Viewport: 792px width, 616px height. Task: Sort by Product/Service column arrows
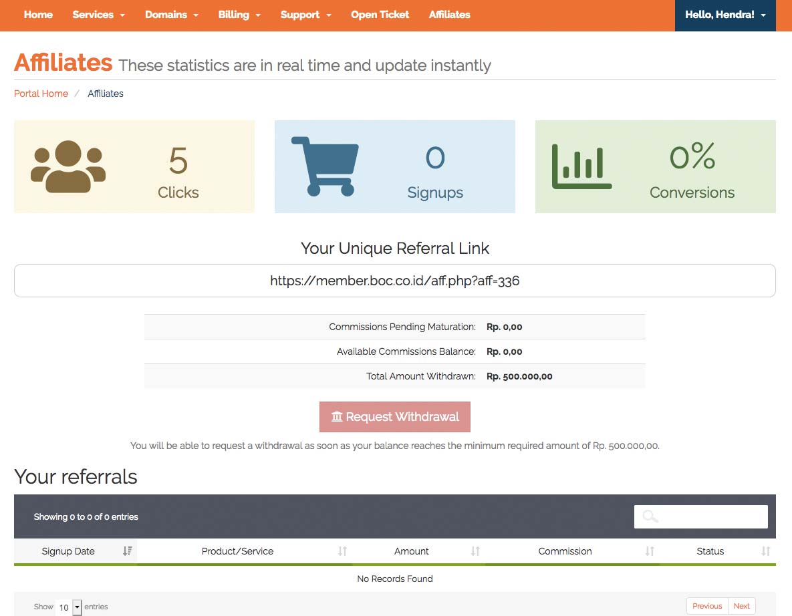click(342, 551)
